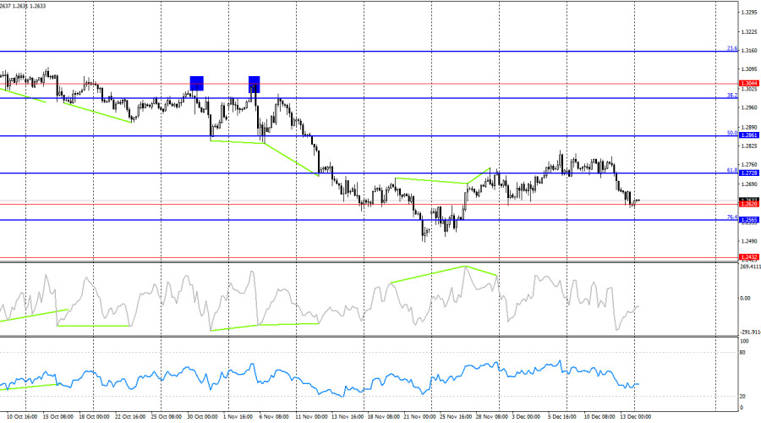
Task: Click the 80 level on the bottom oscillator scale
Action: [x=742, y=352]
